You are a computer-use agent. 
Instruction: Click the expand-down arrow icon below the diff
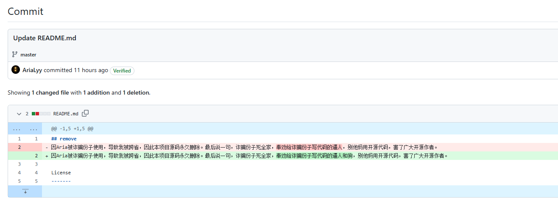coord(25,191)
